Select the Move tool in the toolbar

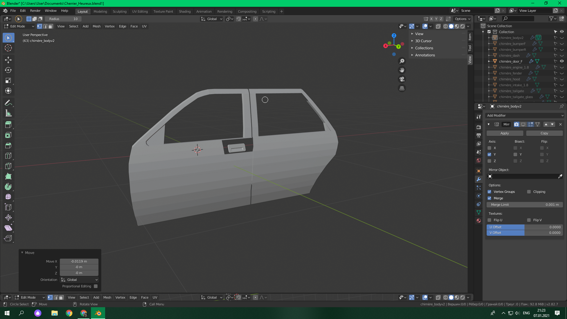click(x=8, y=60)
